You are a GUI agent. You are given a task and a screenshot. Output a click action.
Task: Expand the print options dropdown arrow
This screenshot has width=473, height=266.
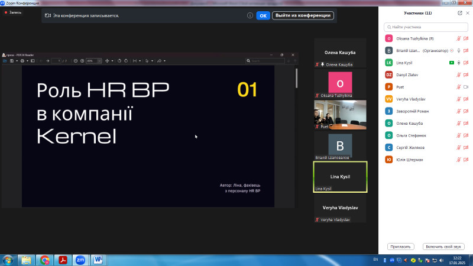pyautogui.click(x=28, y=61)
